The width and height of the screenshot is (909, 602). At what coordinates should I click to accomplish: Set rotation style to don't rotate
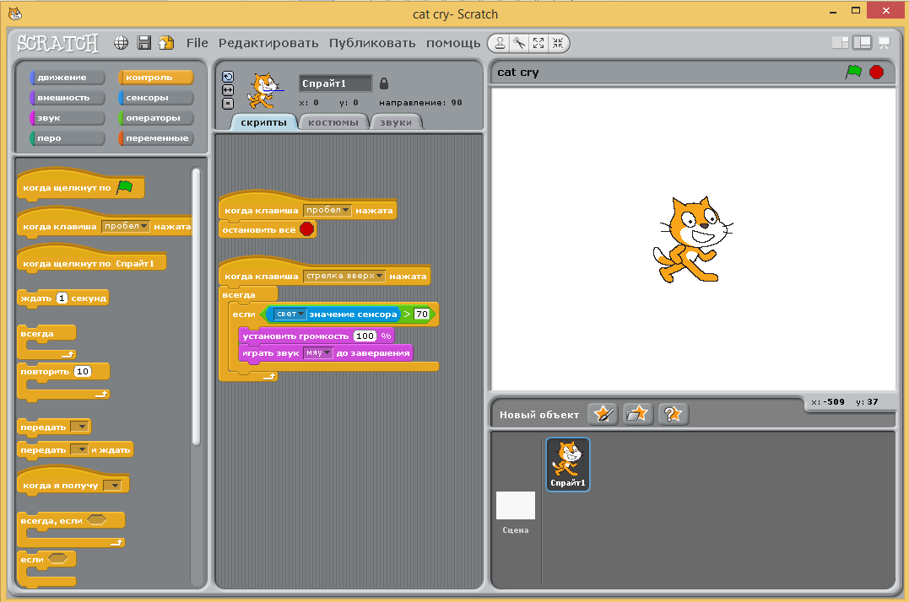click(x=228, y=104)
